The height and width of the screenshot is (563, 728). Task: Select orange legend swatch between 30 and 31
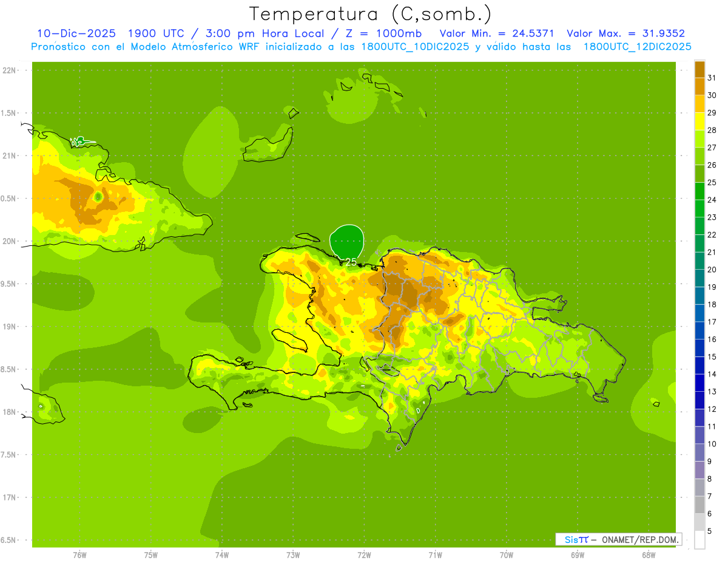(699, 86)
